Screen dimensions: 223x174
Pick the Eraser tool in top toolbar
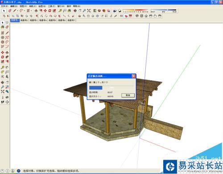[10, 11]
